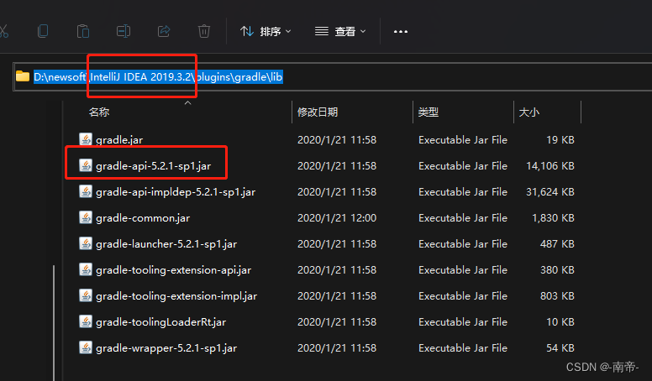Click type cell of gradle.jar row

click(x=463, y=140)
